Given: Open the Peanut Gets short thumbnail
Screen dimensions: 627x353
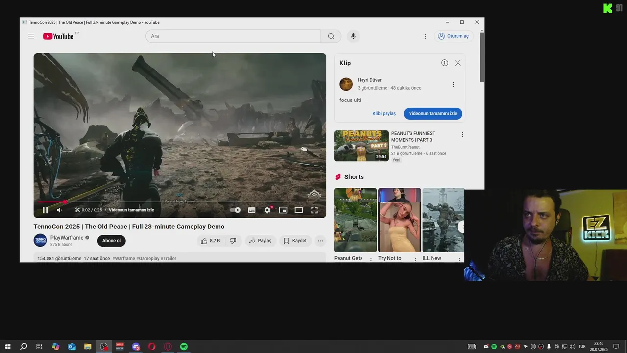Looking at the screenshot, I should click(x=355, y=220).
